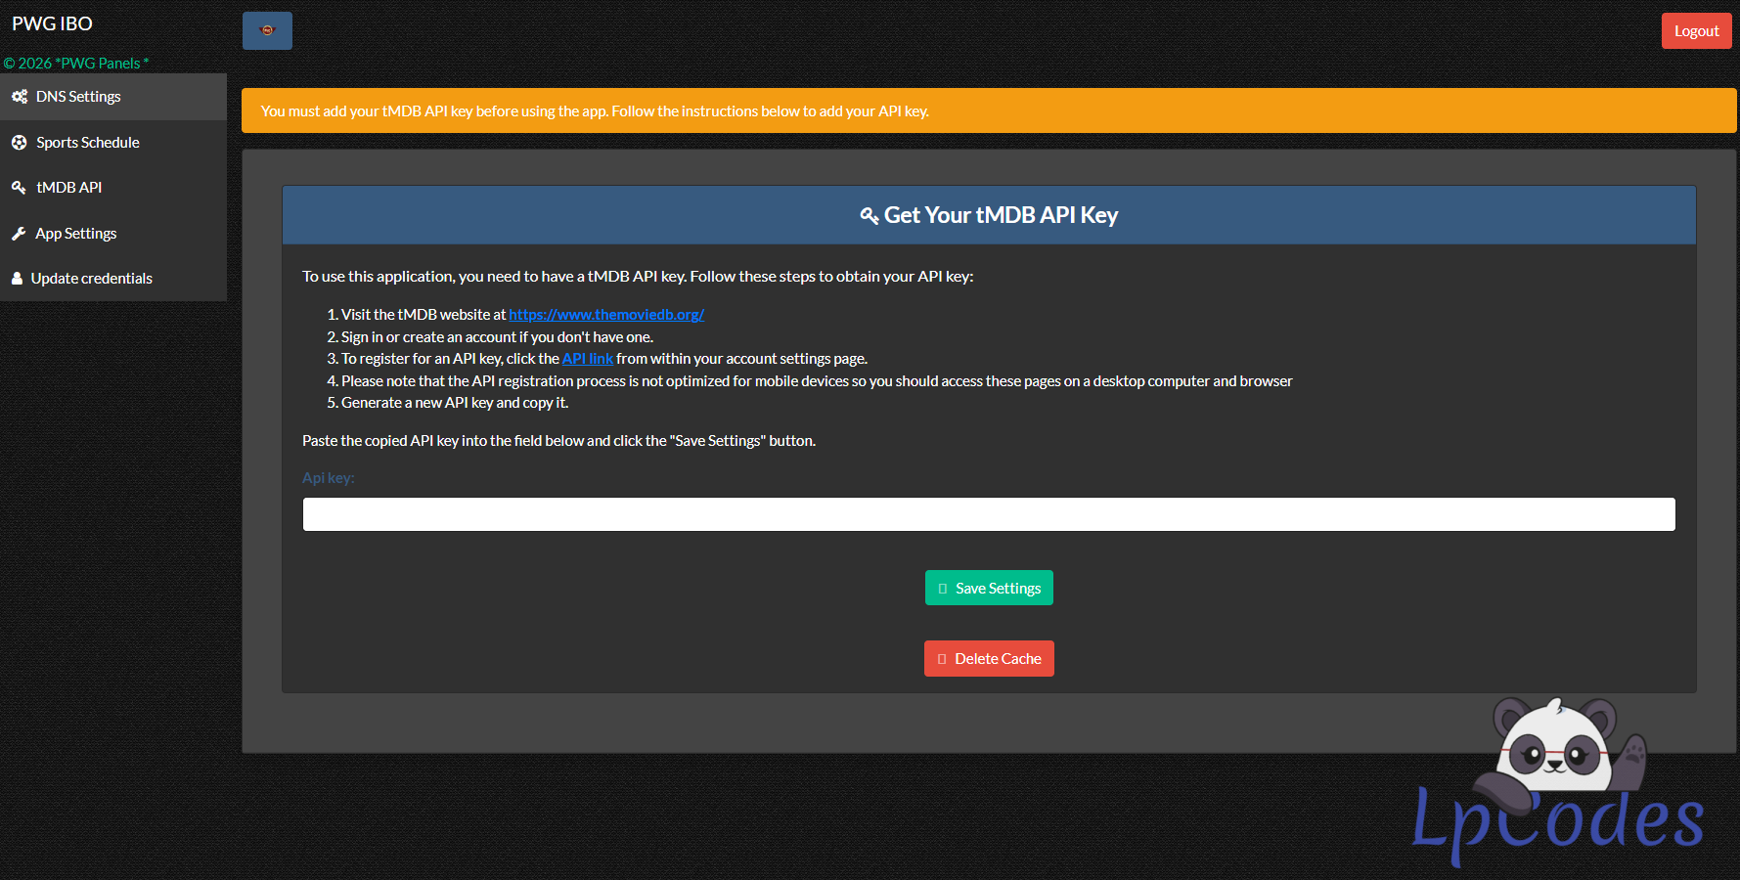
Task: Open the themoviedb.org website link
Action: pyautogui.click(x=605, y=315)
